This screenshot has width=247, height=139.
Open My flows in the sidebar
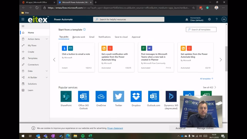click(x=35, y=46)
